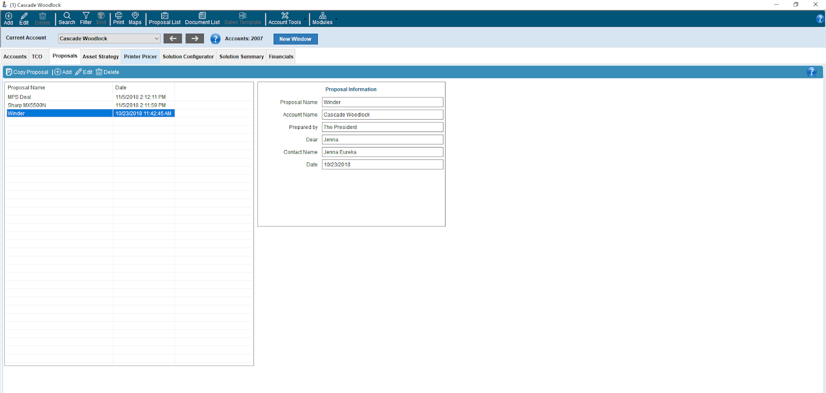Image resolution: width=826 pixels, height=393 pixels.
Task: Click the greyed End filter icon
Action: [101, 19]
